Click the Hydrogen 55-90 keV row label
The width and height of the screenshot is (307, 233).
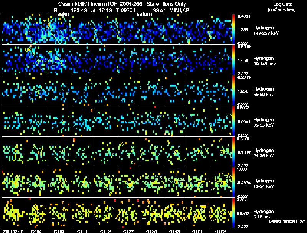[x=263, y=92]
